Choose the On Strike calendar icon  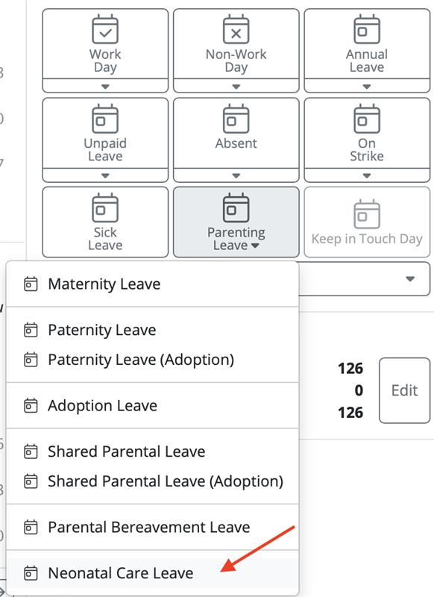(367, 118)
